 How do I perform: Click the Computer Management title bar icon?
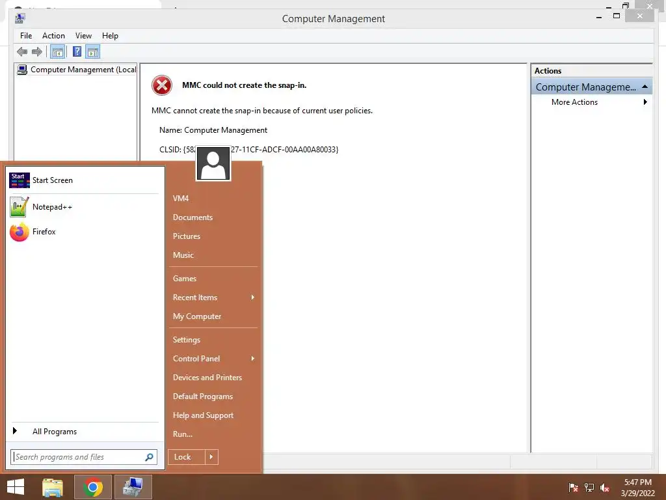point(20,18)
